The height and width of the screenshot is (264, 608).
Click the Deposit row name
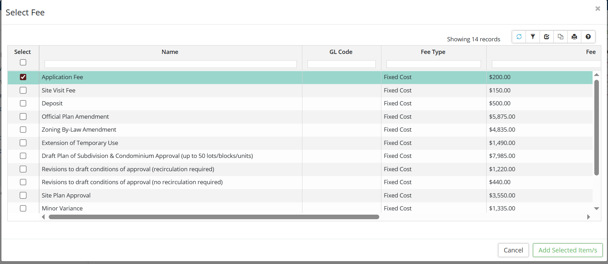point(52,103)
